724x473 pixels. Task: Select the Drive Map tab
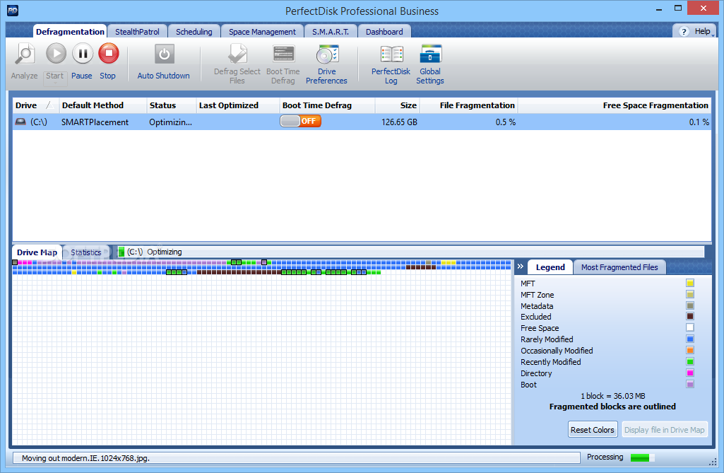tap(37, 252)
